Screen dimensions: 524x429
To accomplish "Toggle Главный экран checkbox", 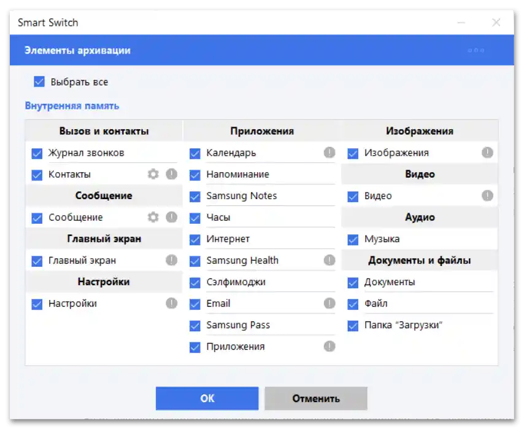I will 37,261.
